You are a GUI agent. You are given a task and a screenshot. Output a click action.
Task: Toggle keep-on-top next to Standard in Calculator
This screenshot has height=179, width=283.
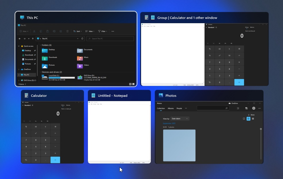32,105
